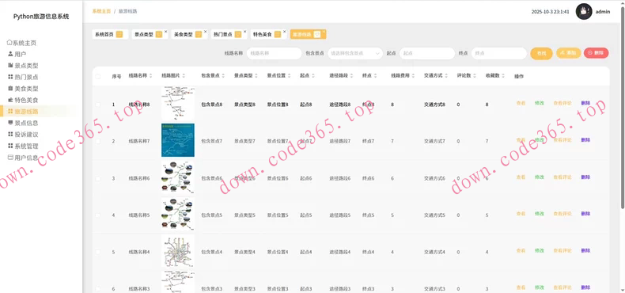
Task: Open the 包含景点 select dropdown
Action: tap(355, 53)
